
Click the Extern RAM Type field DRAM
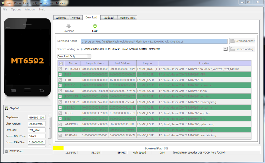point(37,136)
